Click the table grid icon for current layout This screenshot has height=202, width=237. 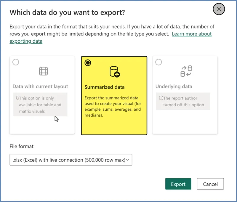point(44,71)
